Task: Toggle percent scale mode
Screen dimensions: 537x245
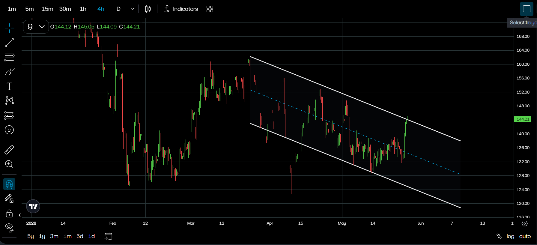Action: coord(499,236)
